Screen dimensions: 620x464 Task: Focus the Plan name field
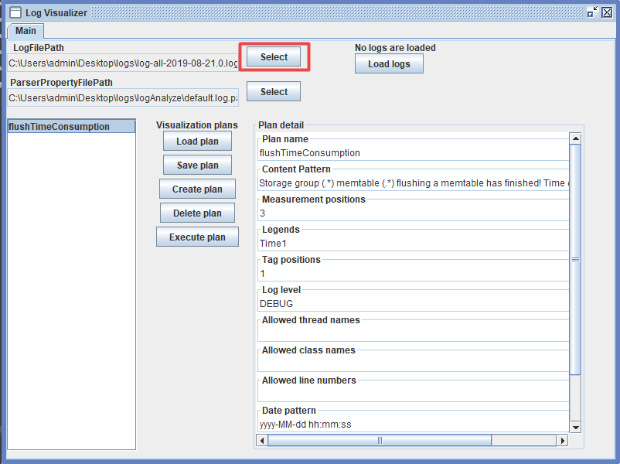[413, 153]
